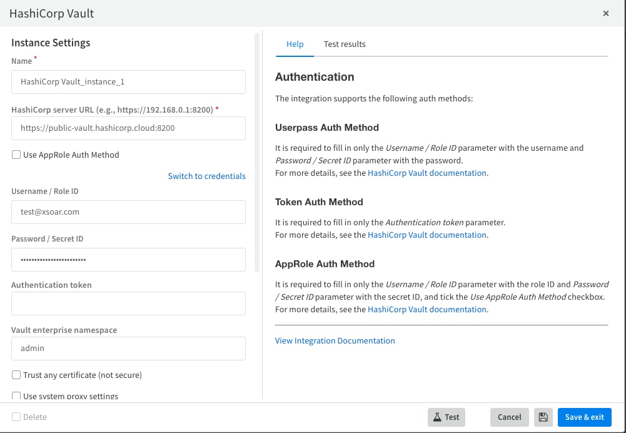This screenshot has height=433, width=626.
Task: Edit the Vault enterprise namespace field
Action: pyautogui.click(x=129, y=349)
